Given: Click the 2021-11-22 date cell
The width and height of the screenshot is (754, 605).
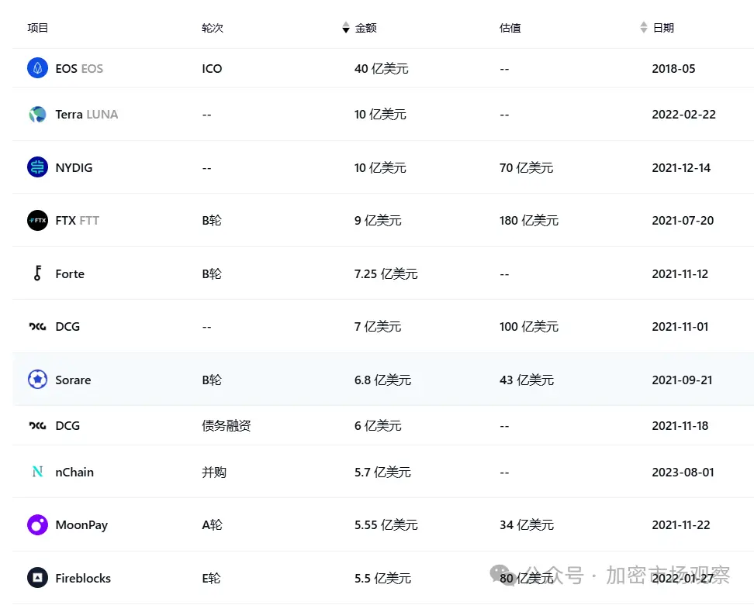Looking at the screenshot, I should pyautogui.click(x=681, y=524).
